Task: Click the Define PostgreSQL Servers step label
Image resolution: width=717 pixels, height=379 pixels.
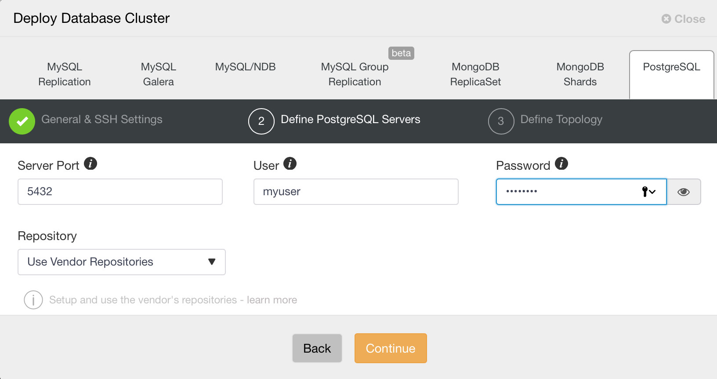Action: (x=351, y=119)
